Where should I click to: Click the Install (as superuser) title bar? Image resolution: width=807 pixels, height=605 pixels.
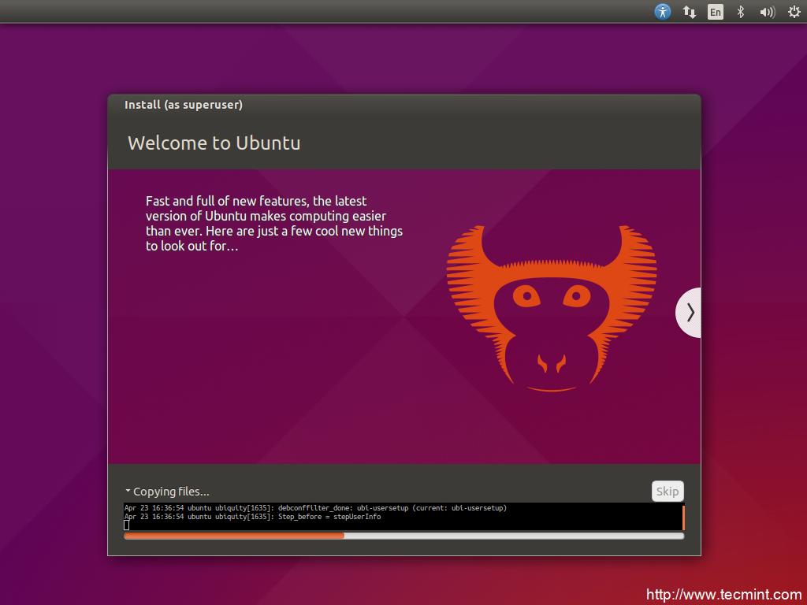[184, 105]
